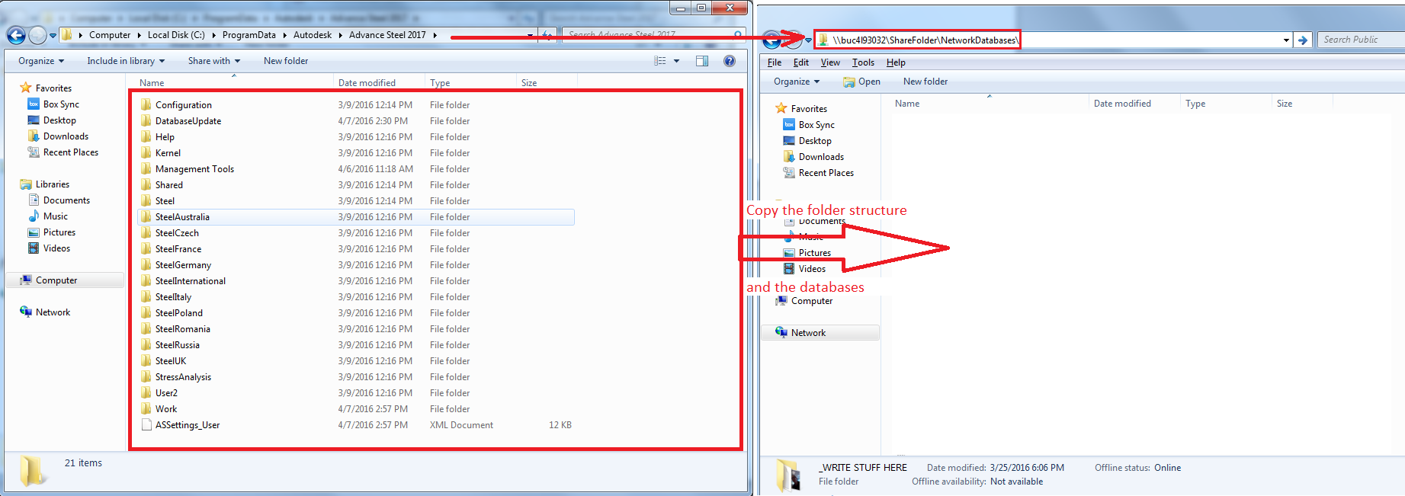Screen dimensions: 1405x496
Task: Click Autodesk in left window breadcrumb
Action: click(313, 35)
